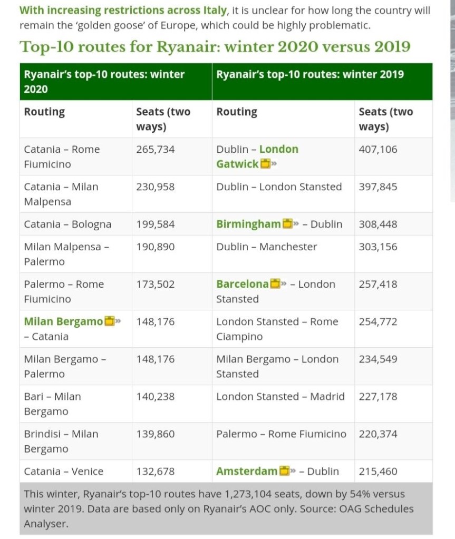Screen dimensions: 455x539
Task: Open the Amsterdam link
Action: 247,471
